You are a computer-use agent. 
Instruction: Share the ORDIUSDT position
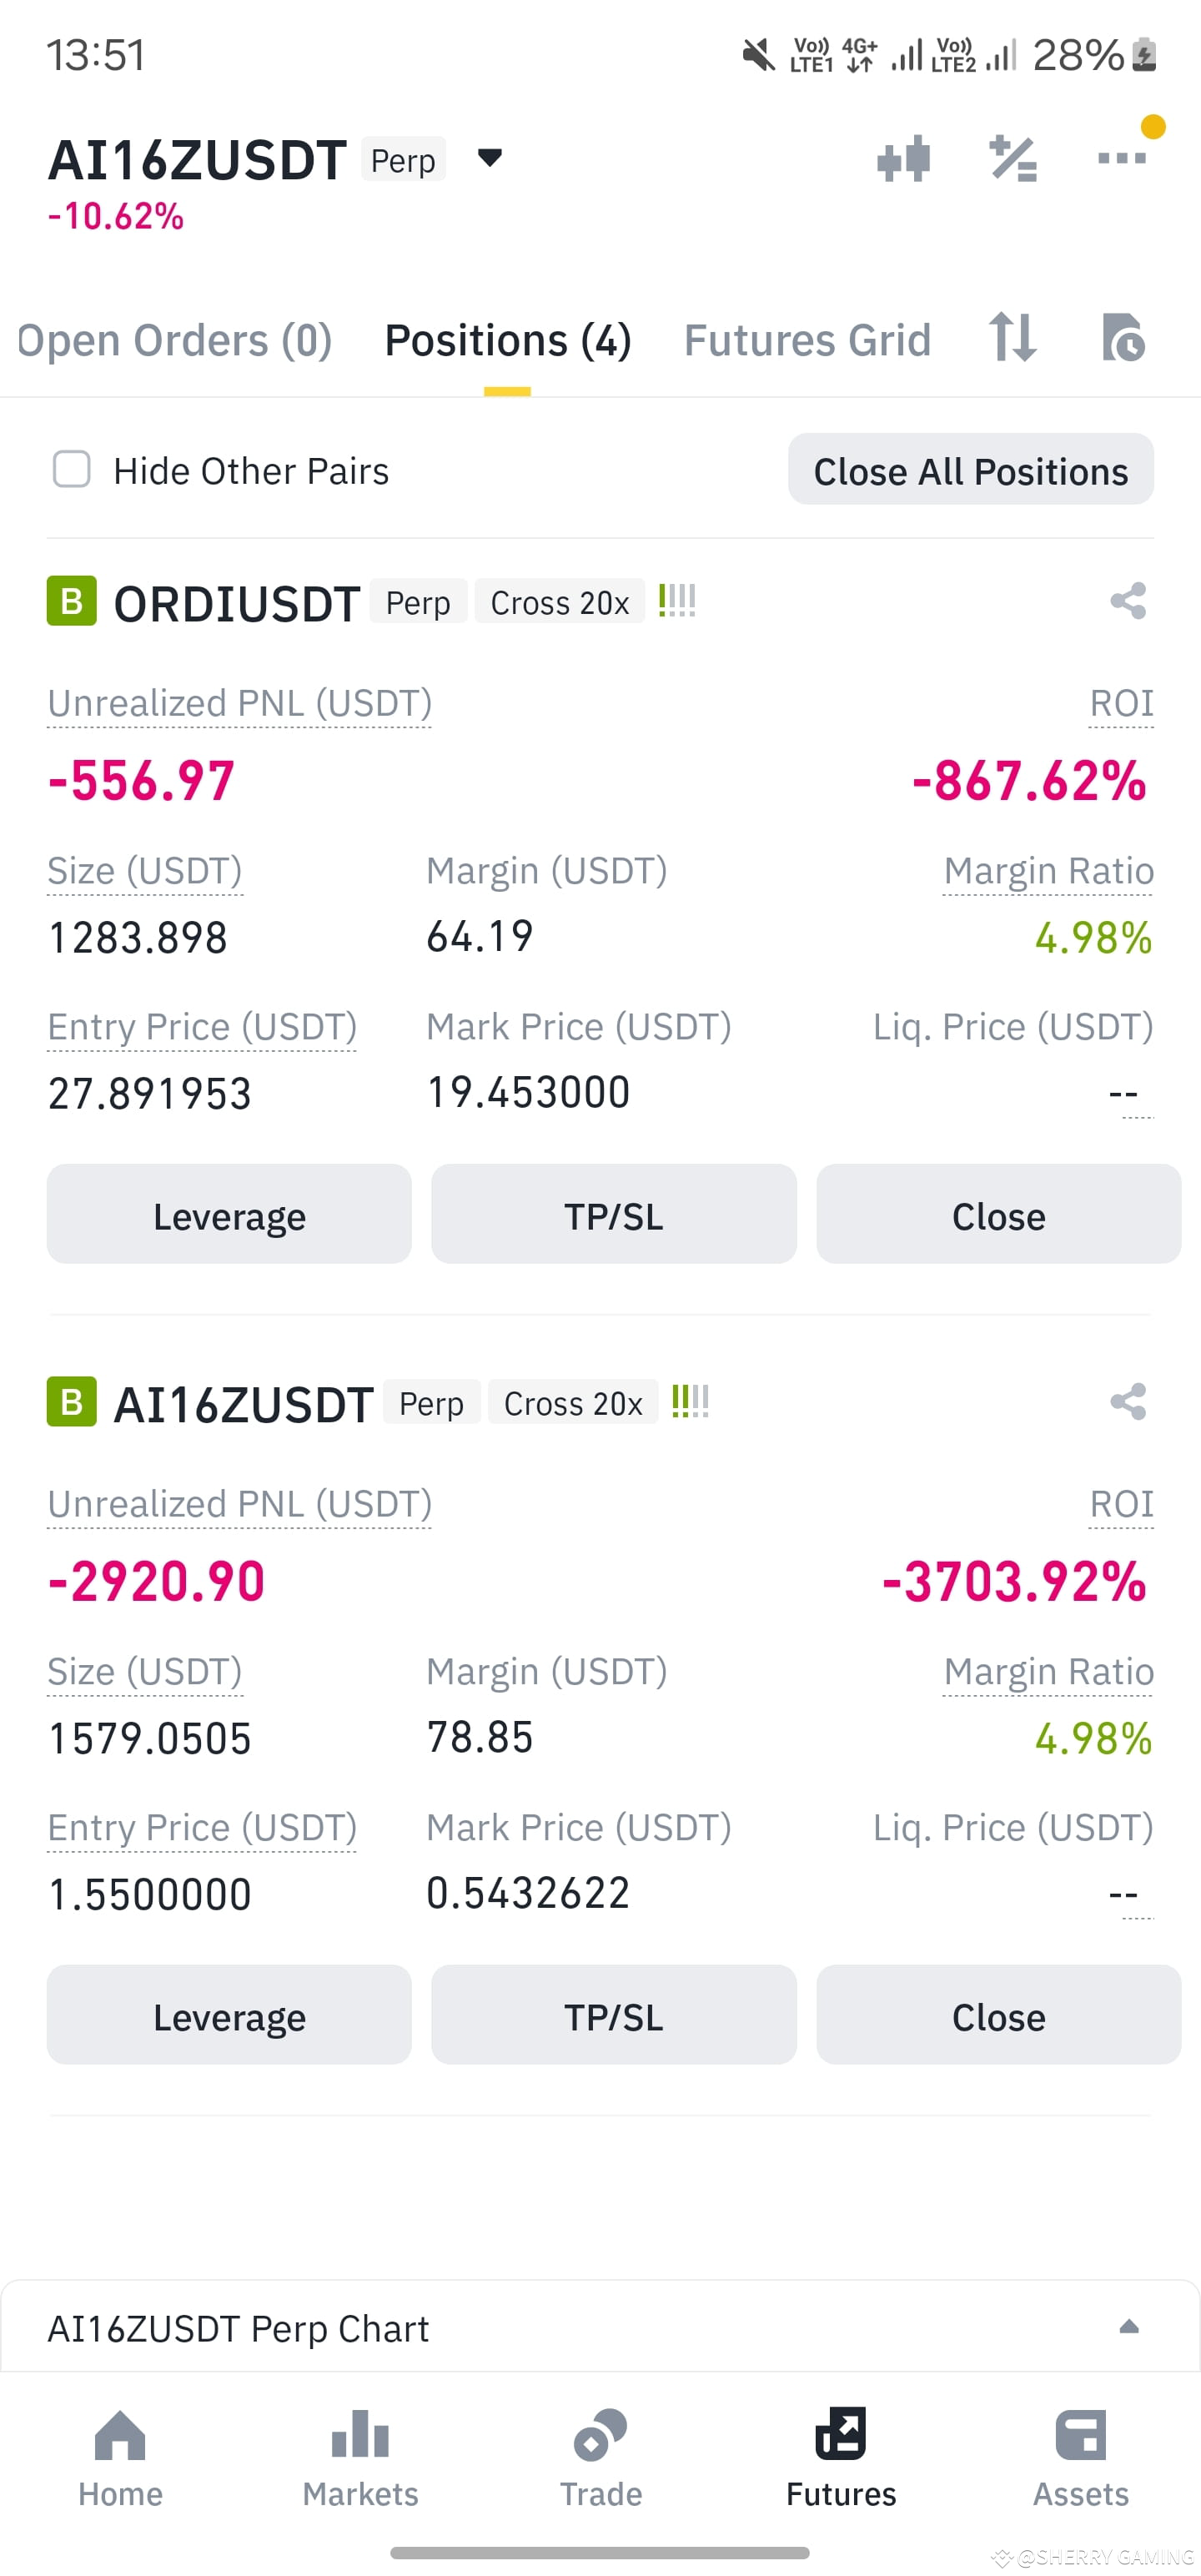[x=1128, y=601]
